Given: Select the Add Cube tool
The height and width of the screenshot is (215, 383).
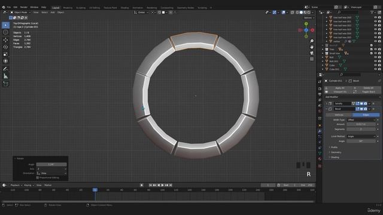Looking at the screenshot, I should click(5, 84).
